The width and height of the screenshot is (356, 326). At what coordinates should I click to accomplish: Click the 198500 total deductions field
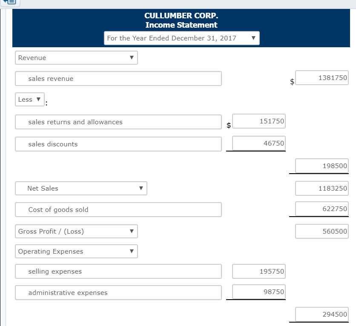[322, 166]
